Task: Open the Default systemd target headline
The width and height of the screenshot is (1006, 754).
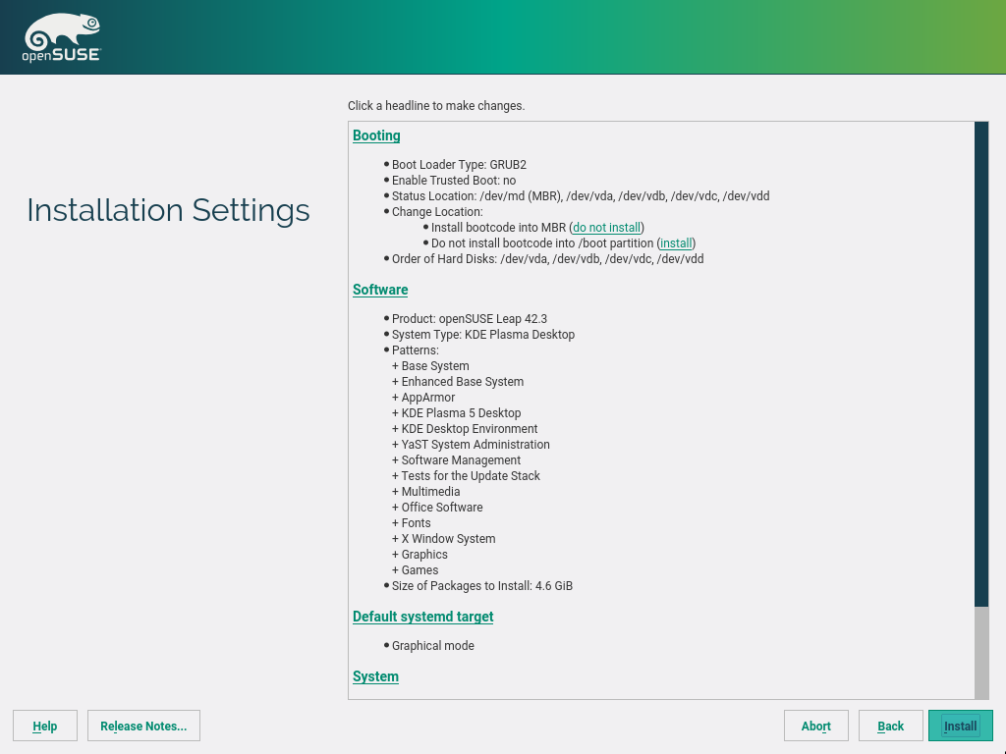Action: [x=422, y=617]
